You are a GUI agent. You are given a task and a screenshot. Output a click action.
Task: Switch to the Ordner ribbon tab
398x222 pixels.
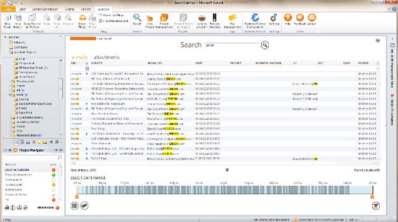tap(70, 9)
